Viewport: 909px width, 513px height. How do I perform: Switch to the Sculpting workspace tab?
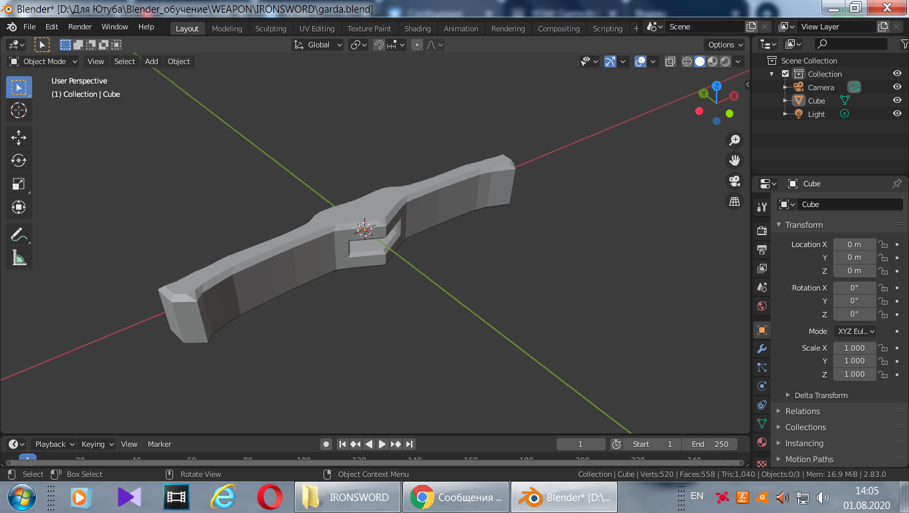point(270,29)
